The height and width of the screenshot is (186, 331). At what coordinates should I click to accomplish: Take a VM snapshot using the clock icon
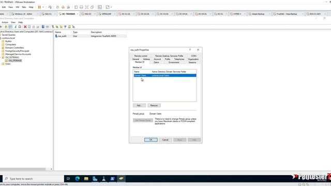pos(57,7)
